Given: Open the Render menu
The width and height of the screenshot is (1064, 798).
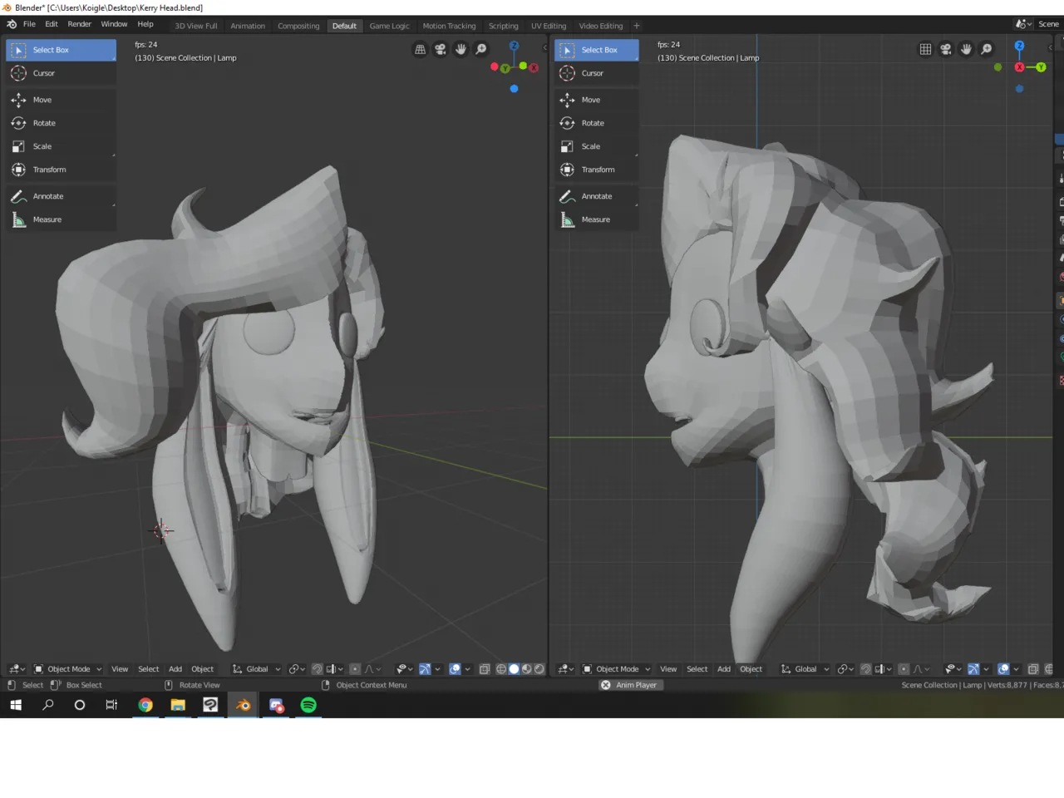Looking at the screenshot, I should pos(79,24).
